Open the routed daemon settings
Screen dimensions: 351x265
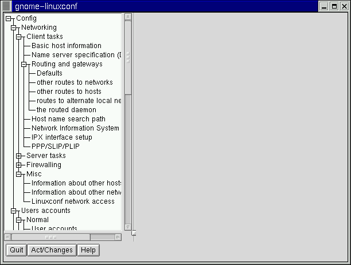(x=66, y=110)
